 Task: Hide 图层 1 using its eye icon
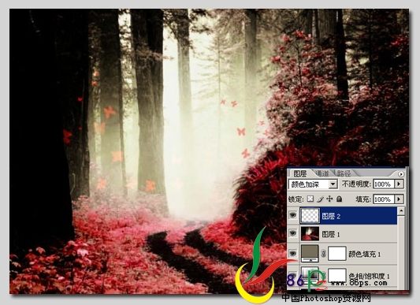293,233
